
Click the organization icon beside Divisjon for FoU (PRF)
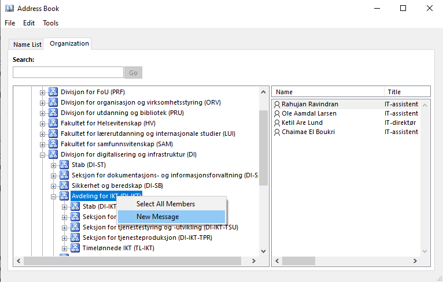coord(53,92)
